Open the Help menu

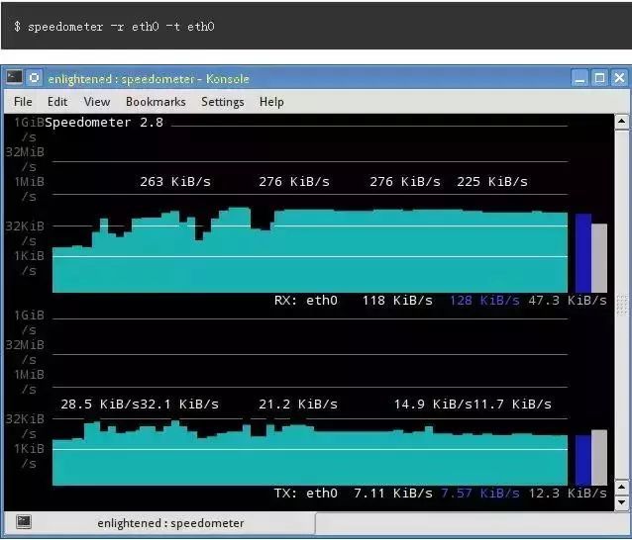(271, 102)
